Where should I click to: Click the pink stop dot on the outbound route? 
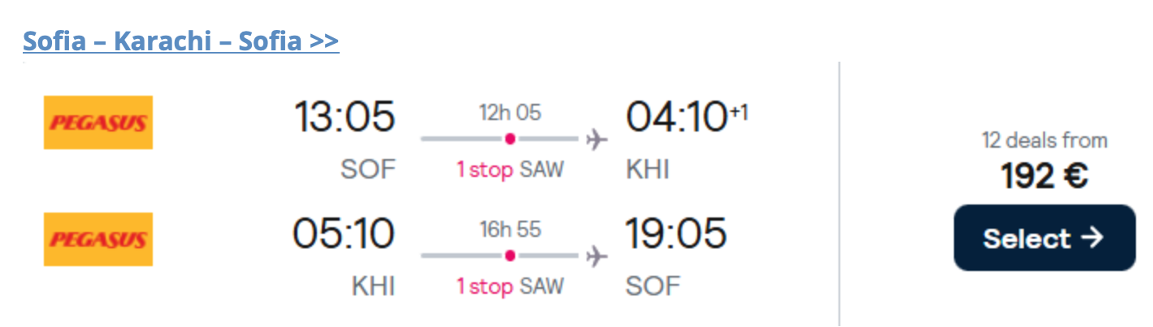tap(509, 140)
